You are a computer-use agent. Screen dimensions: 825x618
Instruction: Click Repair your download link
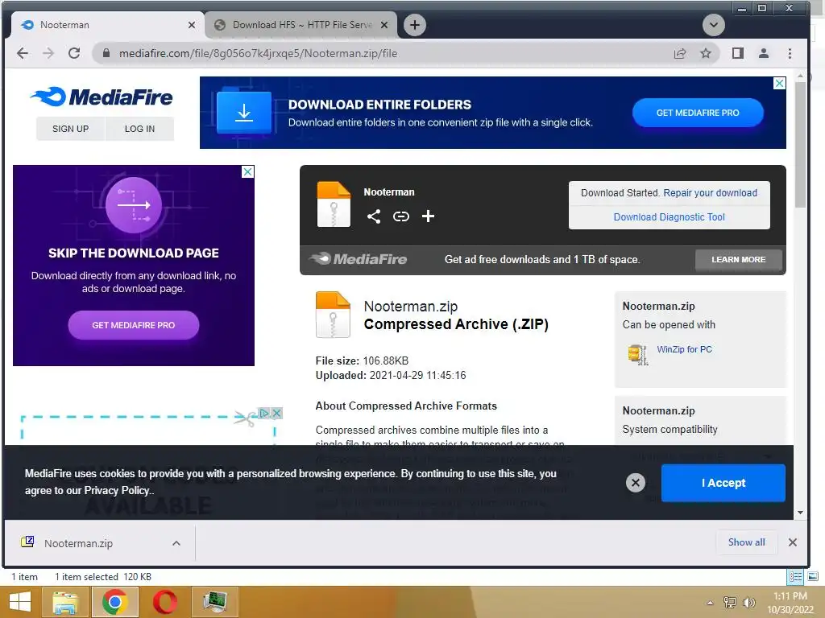(710, 193)
